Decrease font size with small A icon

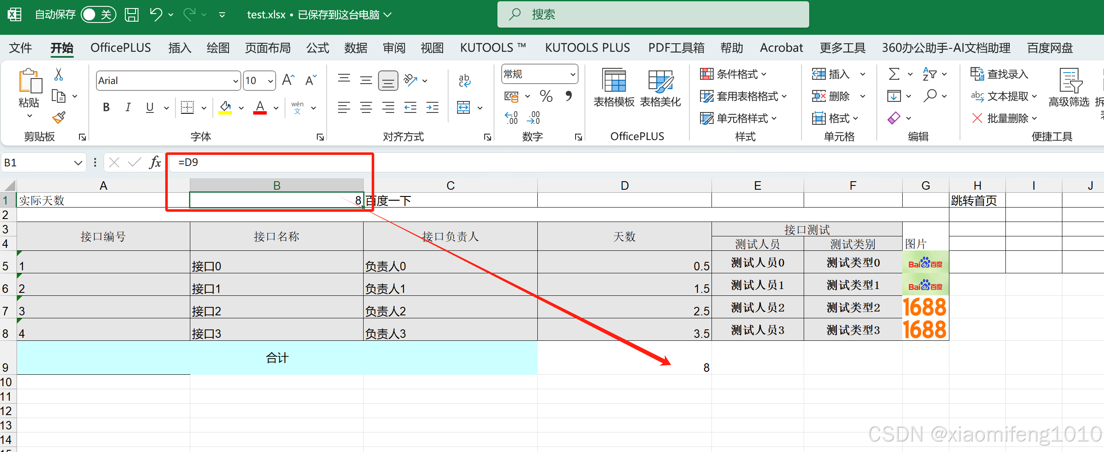[311, 80]
